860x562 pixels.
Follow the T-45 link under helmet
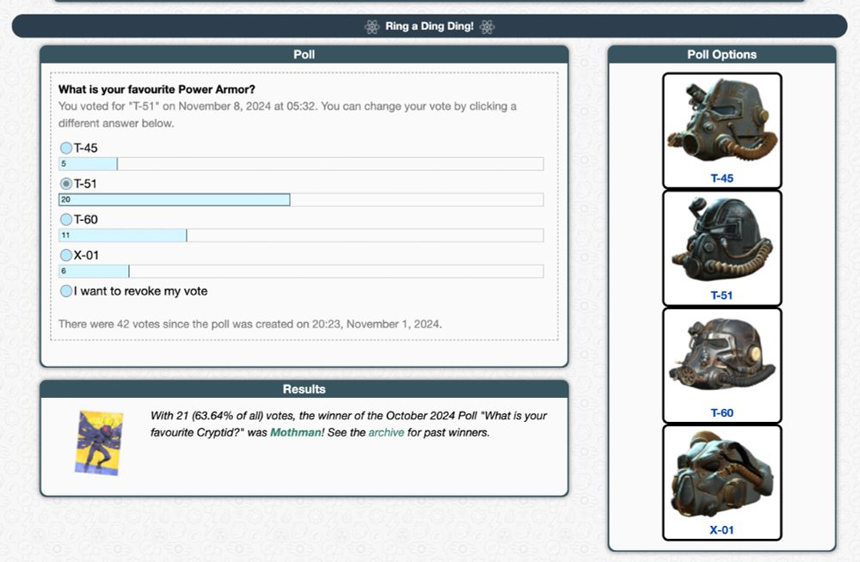coord(722,178)
